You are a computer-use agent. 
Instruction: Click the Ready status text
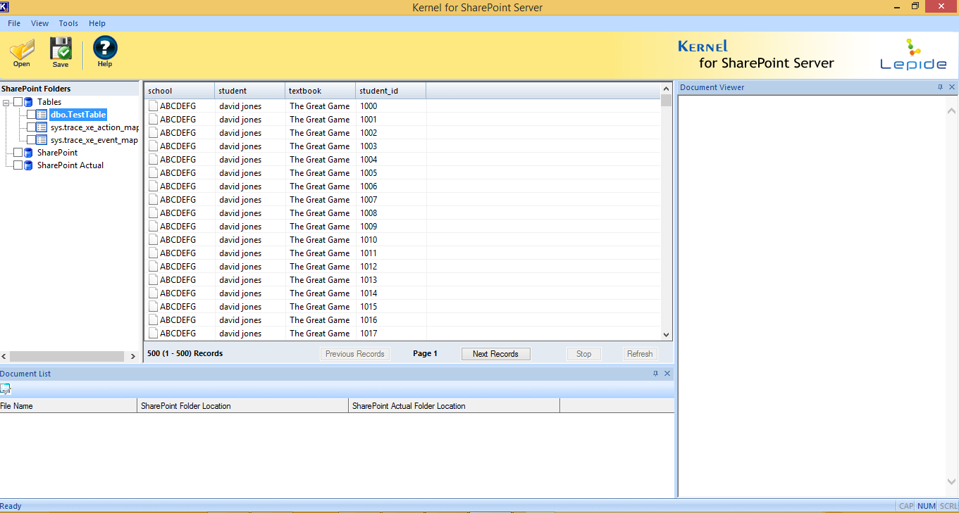click(11, 506)
